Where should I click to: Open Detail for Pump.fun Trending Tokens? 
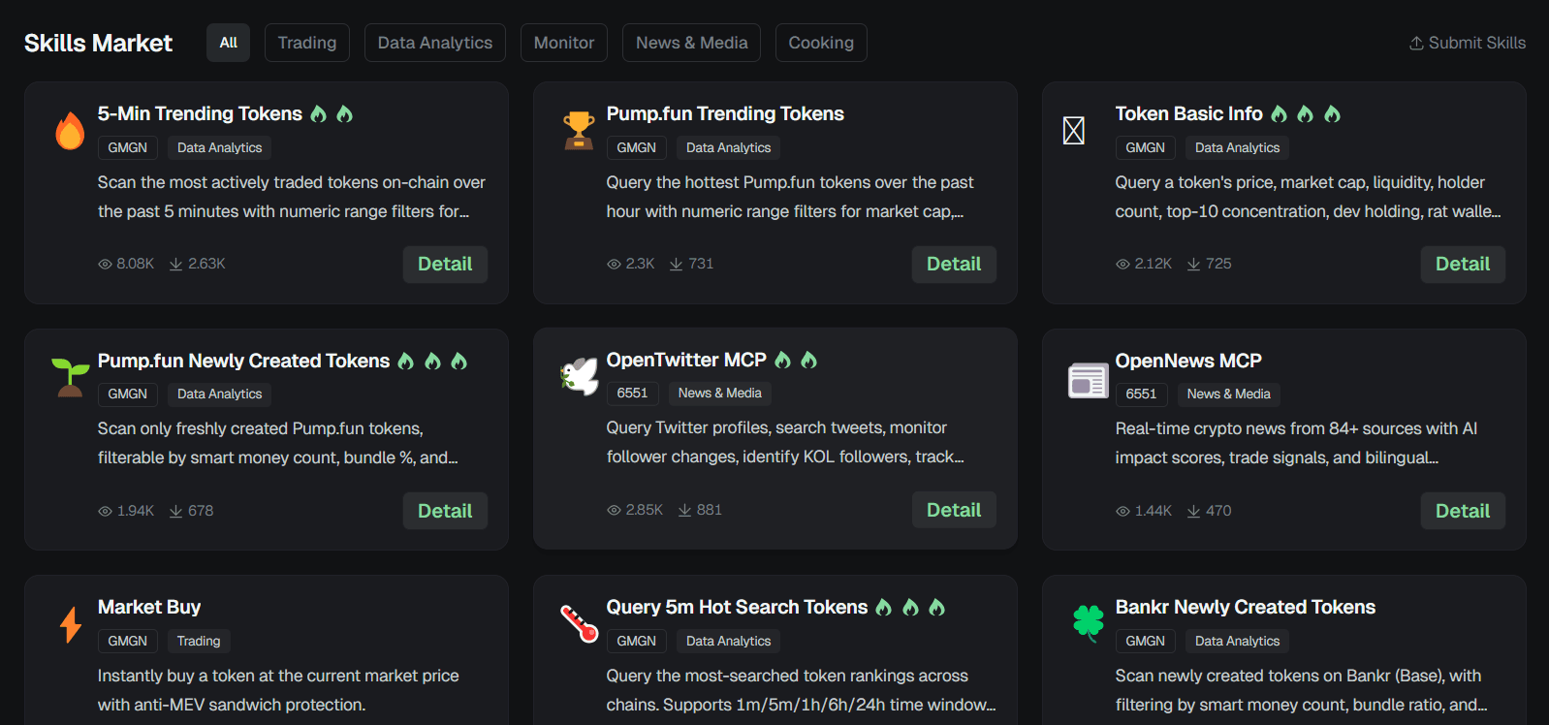tap(954, 265)
